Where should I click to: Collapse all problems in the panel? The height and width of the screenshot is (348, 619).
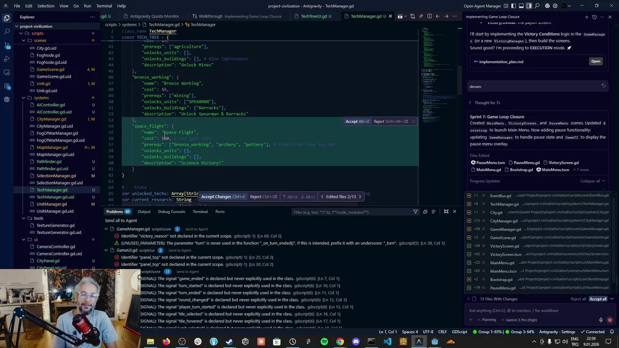(x=425, y=212)
